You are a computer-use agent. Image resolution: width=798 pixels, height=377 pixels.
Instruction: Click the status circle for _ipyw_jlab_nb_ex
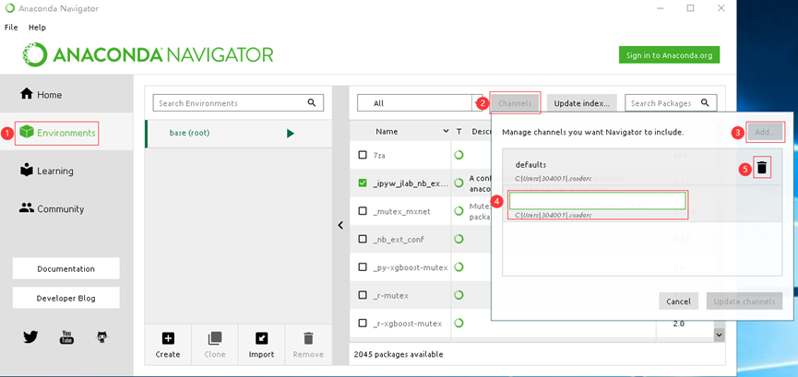click(x=459, y=183)
